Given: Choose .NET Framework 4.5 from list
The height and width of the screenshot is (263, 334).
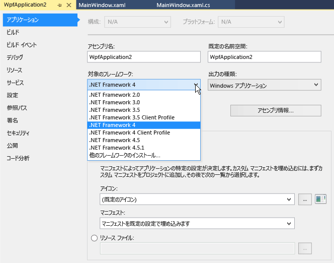Looking at the screenshot, I should click(x=144, y=140).
